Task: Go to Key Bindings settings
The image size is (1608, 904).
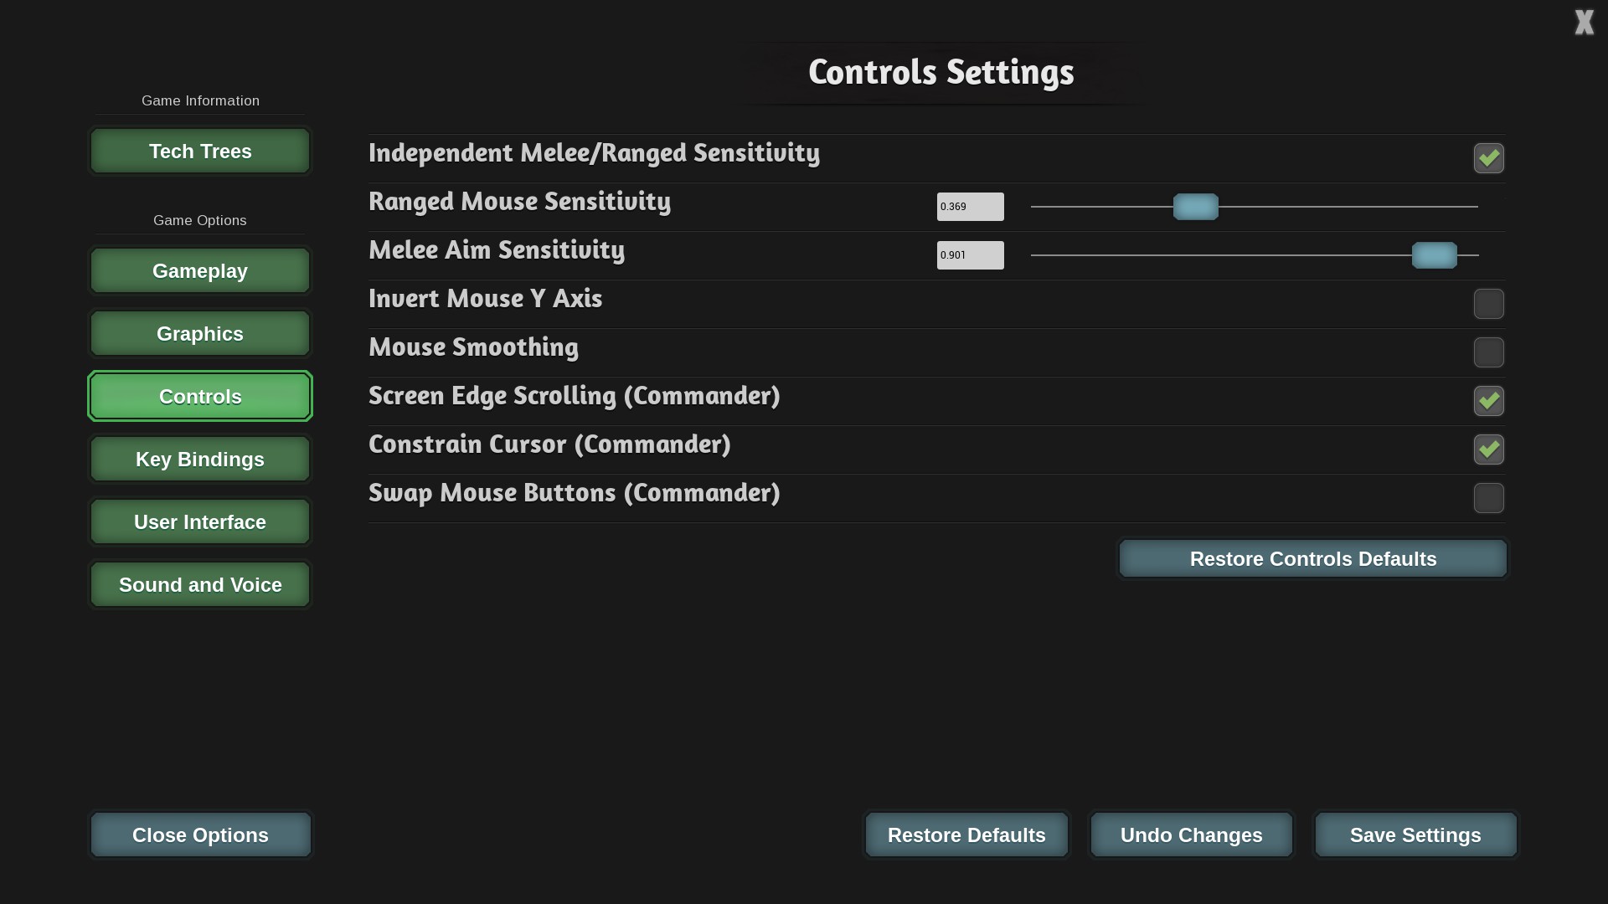Action: point(200,460)
